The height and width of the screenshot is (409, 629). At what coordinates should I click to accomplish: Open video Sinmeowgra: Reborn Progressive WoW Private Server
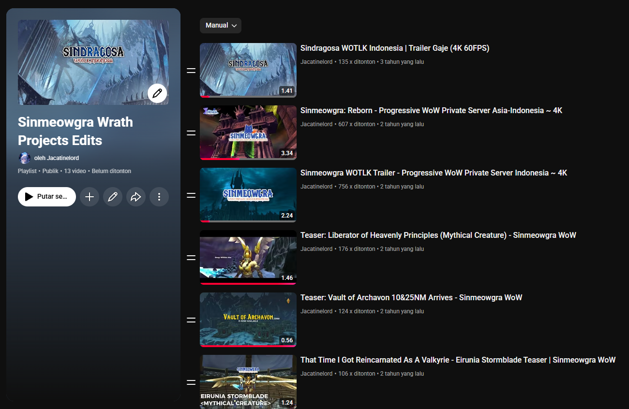pyautogui.click(x=431, y=111)
